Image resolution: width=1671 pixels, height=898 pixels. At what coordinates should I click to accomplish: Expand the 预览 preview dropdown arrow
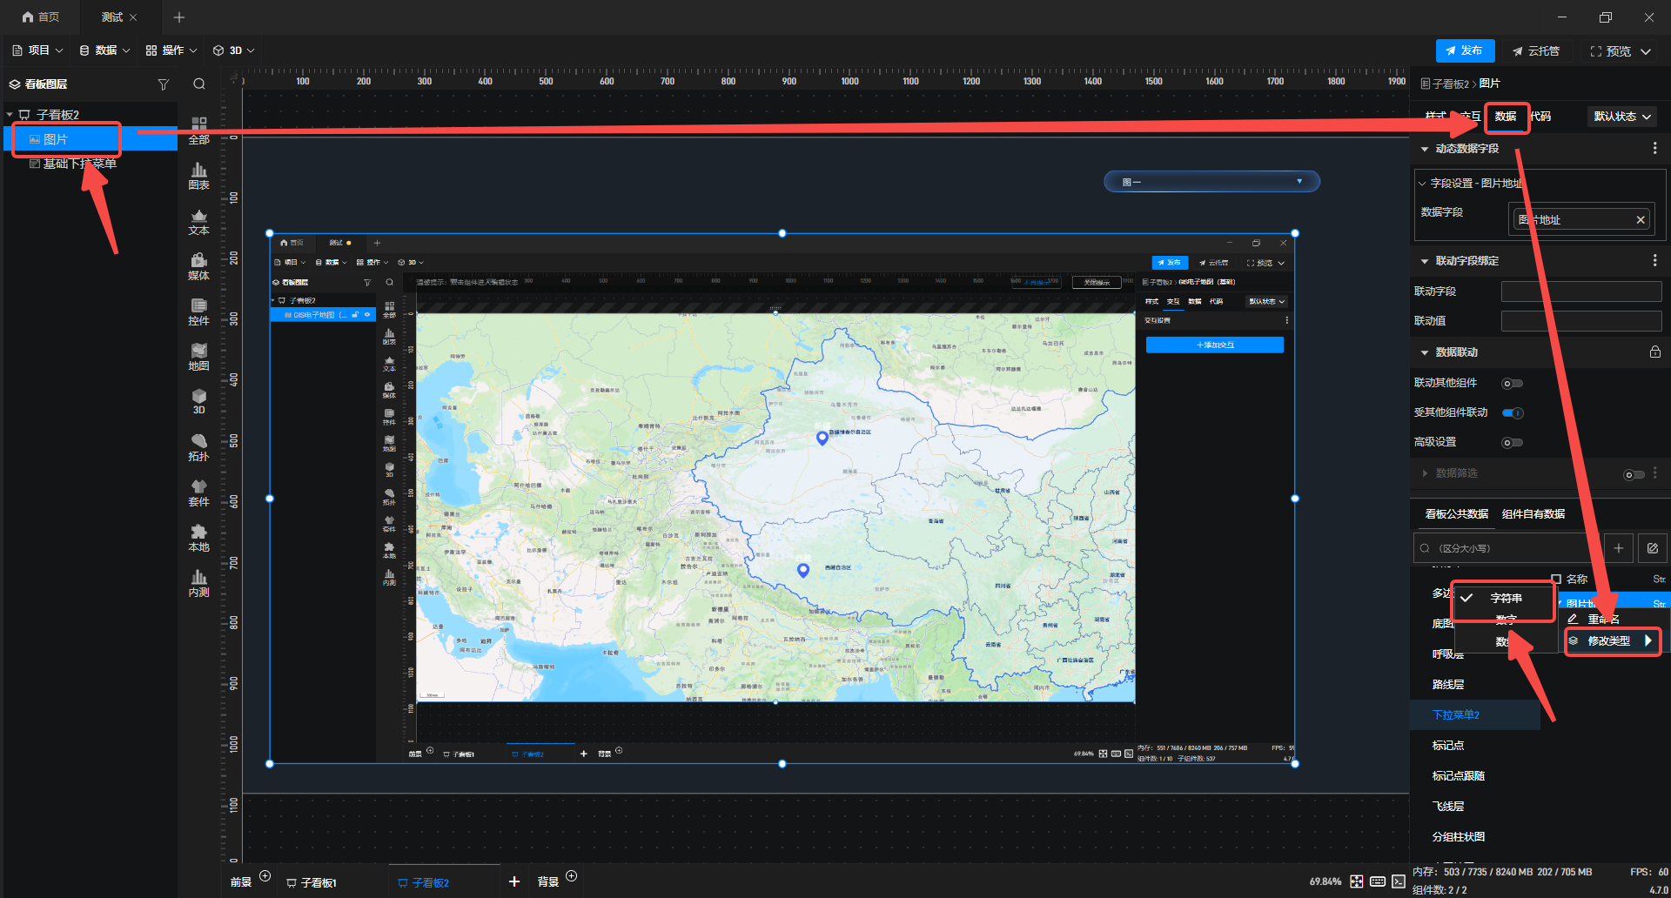coord(1646,51)
